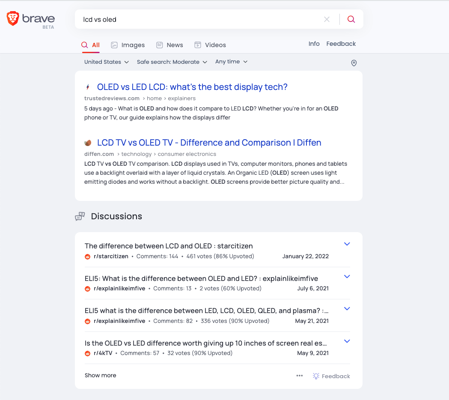
Task: Clear the search query with X icon
Action: (x=327, y=19)
